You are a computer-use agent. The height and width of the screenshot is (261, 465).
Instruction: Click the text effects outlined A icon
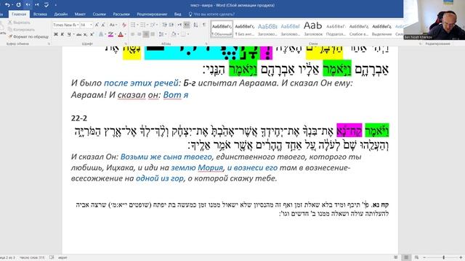(101, 34)
